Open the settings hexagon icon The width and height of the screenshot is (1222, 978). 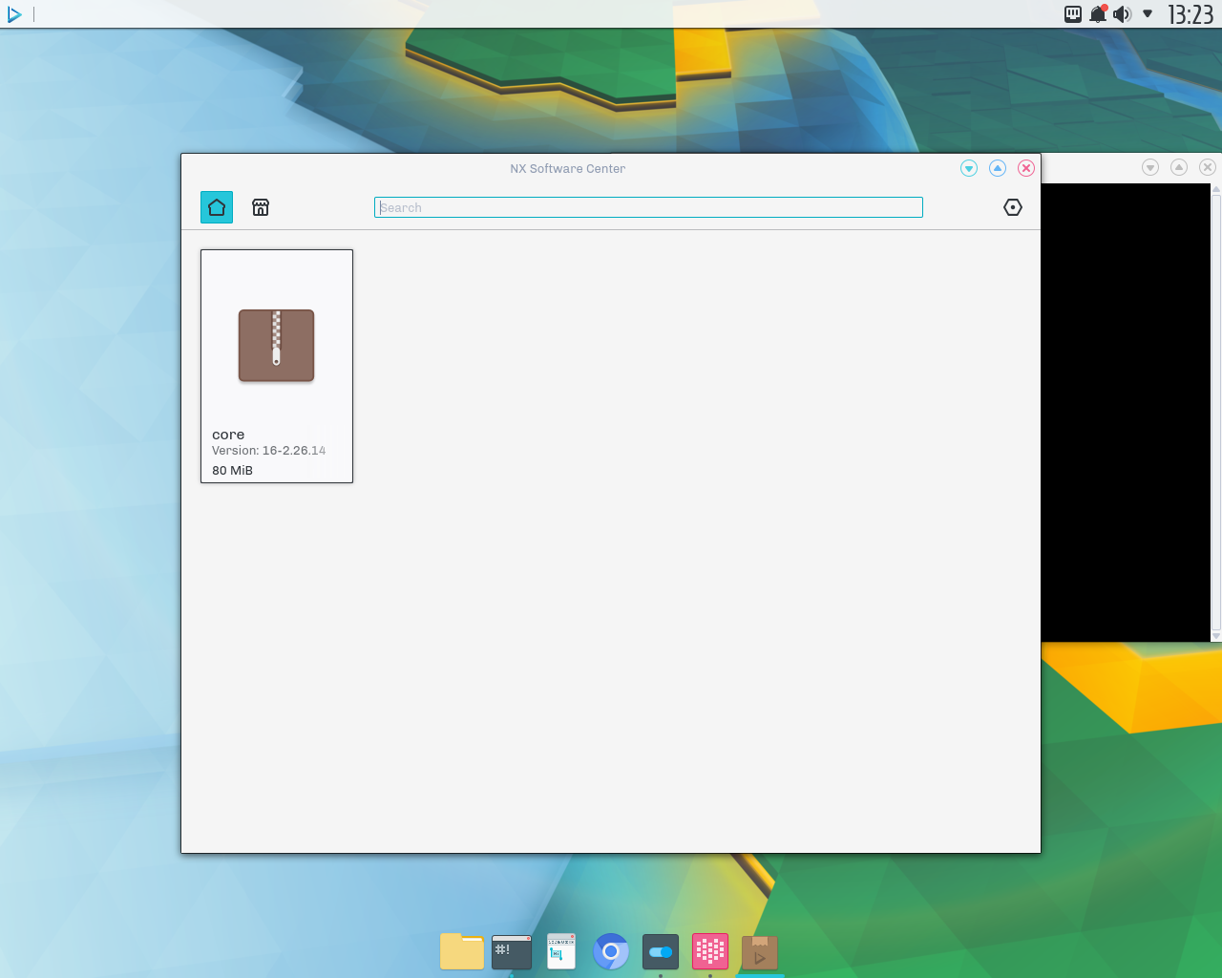1013,207
